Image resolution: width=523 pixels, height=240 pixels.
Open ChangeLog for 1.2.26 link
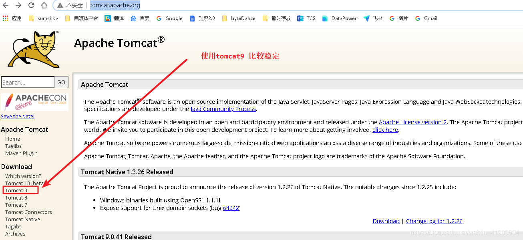click(x=434, y=221)
